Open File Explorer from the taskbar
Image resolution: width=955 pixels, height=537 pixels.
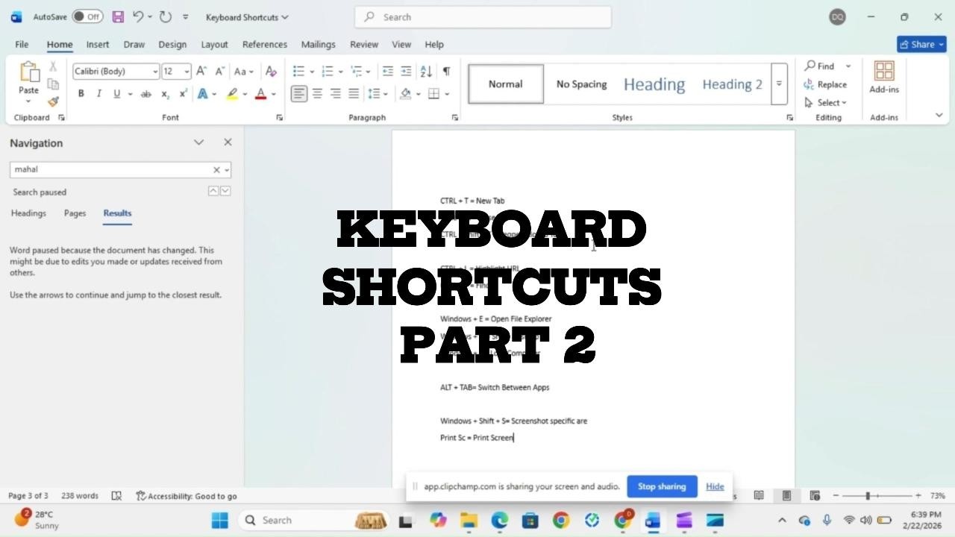click(x=469, y=521)
